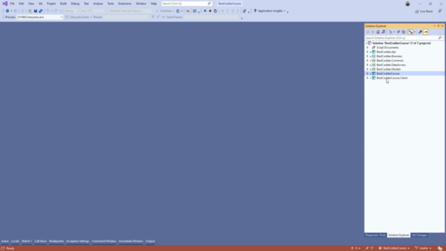Click the Find in Files icon

point(187,11)
